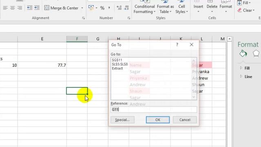261x147 pixels.
Task: Select Effects pentagon icon in Format pane
Action: tap(256, 53)
